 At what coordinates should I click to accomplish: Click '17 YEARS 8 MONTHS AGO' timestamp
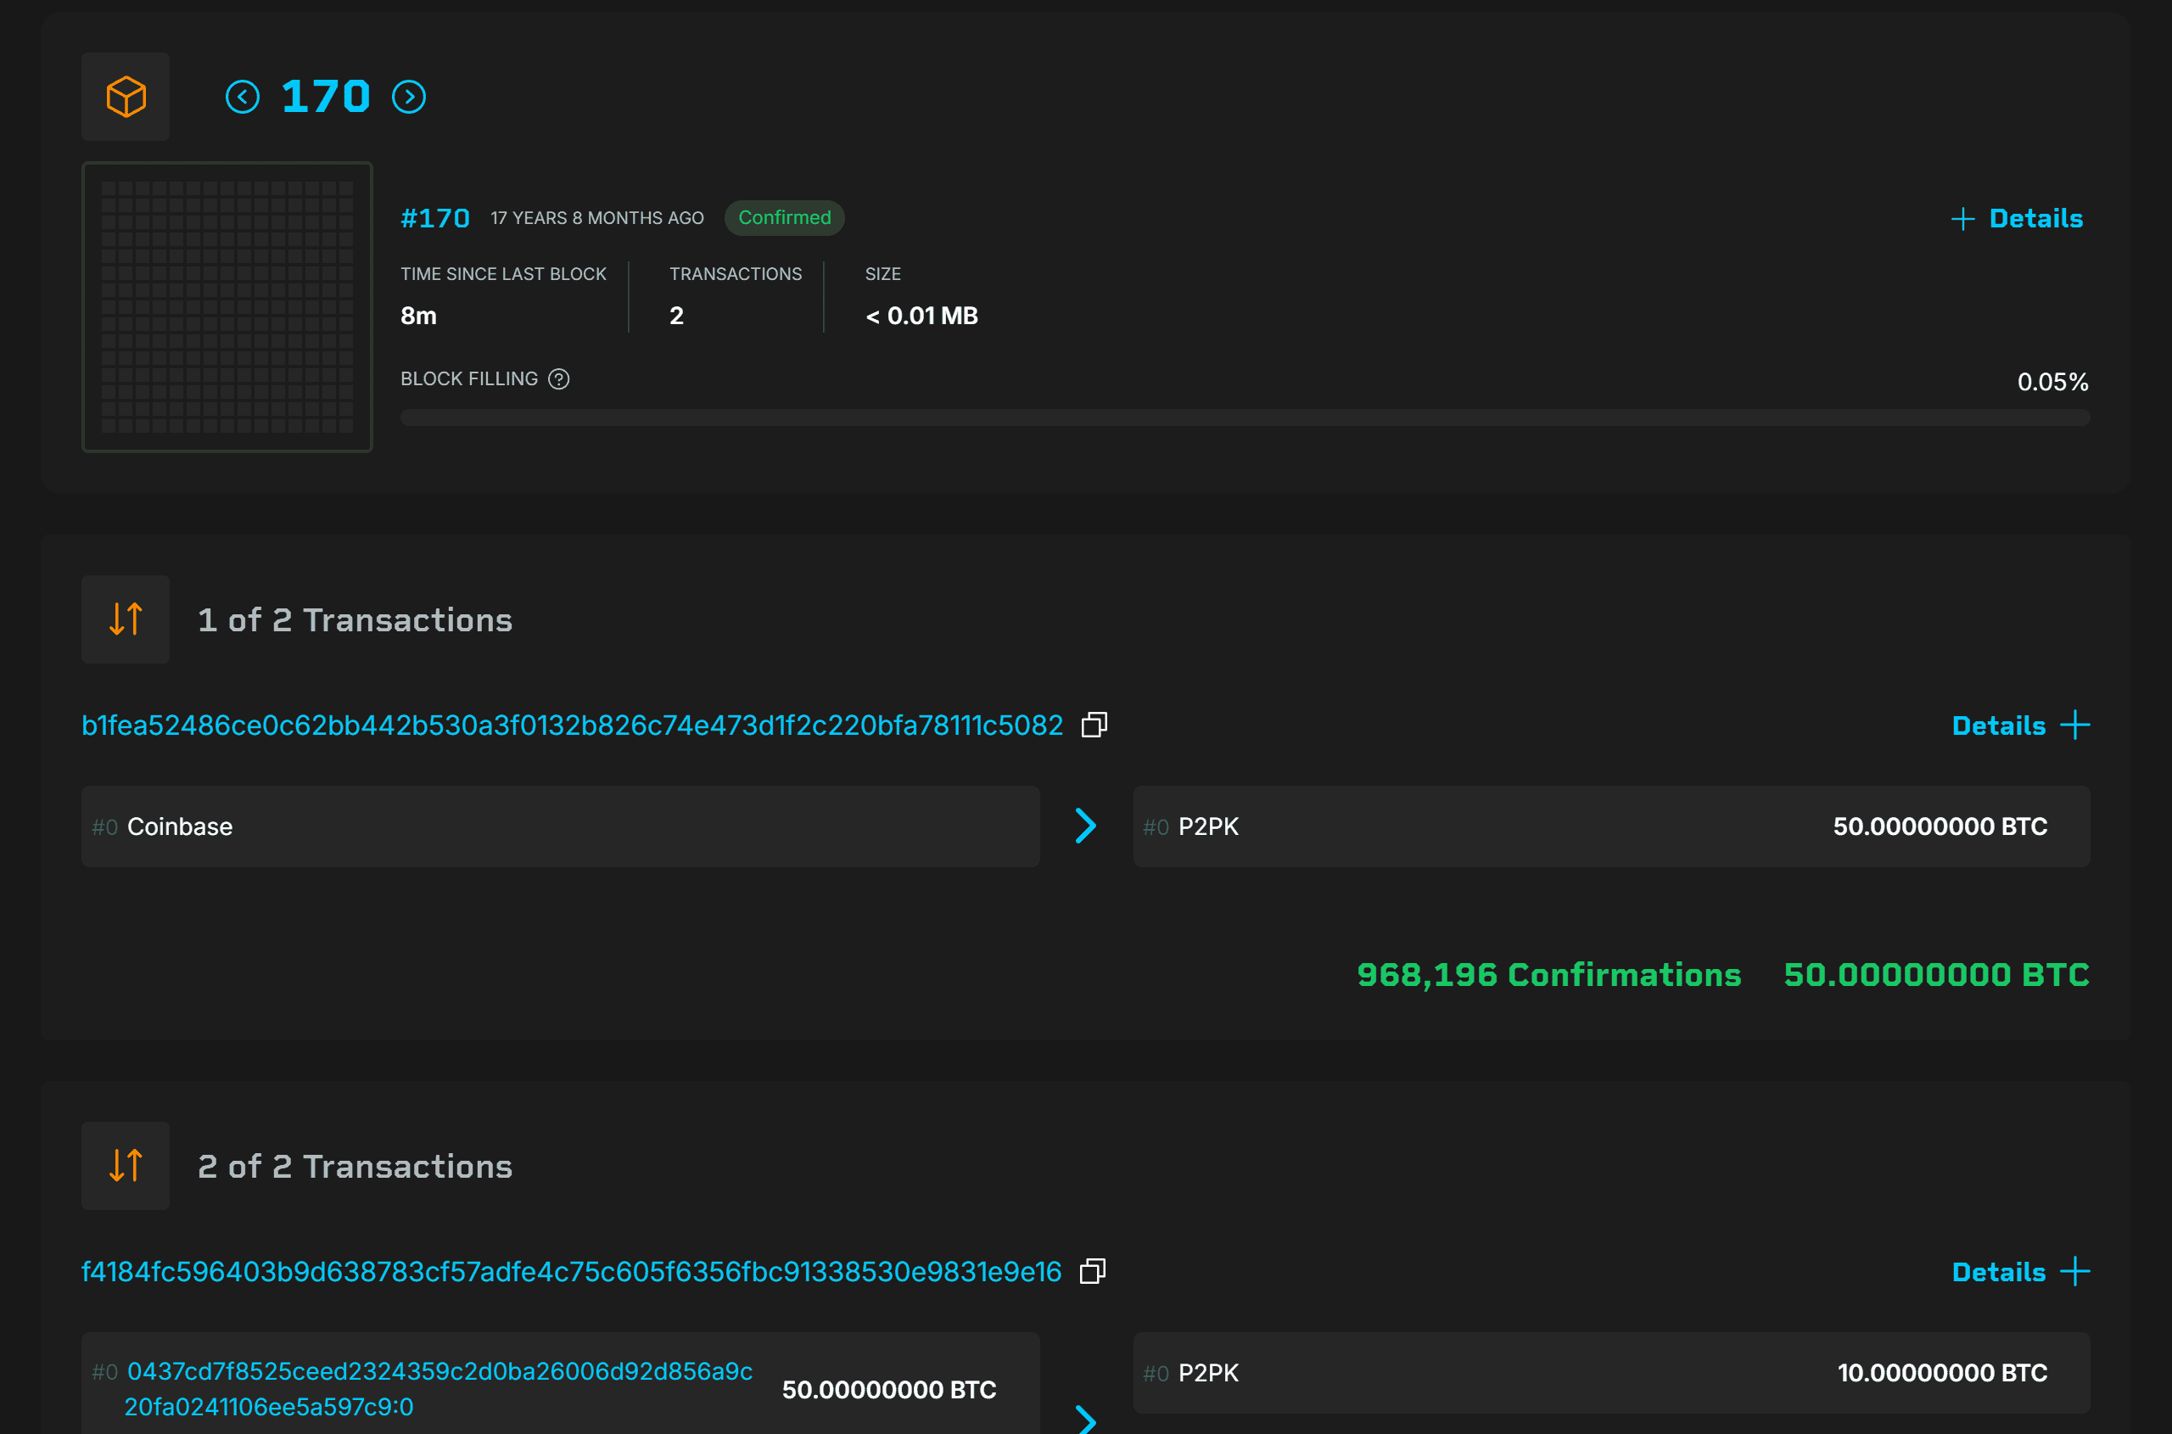tap(597, 218)
